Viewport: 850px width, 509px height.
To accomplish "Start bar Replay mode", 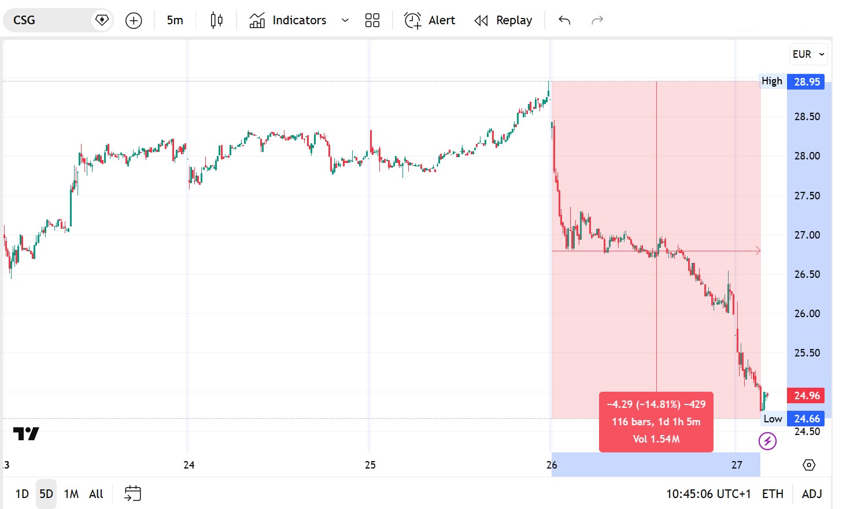I will tap(503, 21).
